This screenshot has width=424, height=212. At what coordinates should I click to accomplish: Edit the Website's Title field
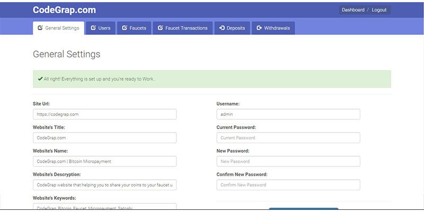(x=104, y=138)
